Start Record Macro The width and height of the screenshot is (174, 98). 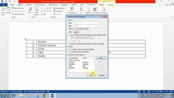pos(18,8)
